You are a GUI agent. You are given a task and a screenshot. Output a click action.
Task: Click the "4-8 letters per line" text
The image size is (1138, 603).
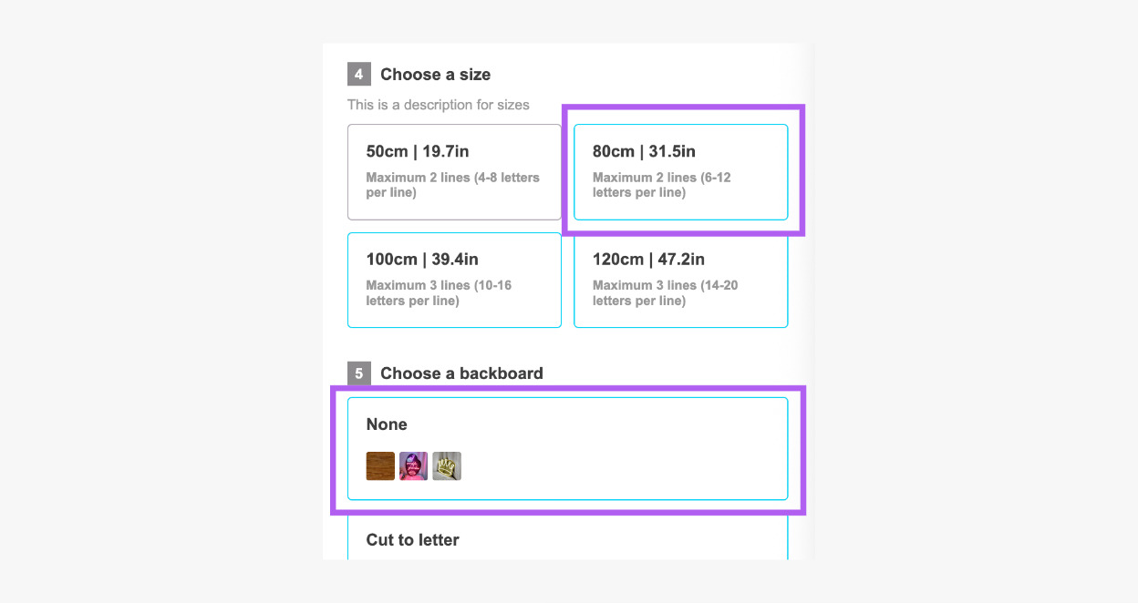coord(453,185)
